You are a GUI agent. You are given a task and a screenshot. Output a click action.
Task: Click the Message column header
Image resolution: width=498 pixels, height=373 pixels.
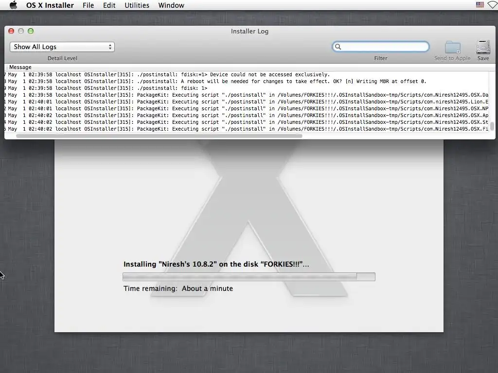pyautogui.click(x=20, y=67)
